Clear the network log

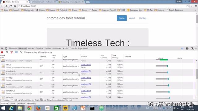click(7, 52)
